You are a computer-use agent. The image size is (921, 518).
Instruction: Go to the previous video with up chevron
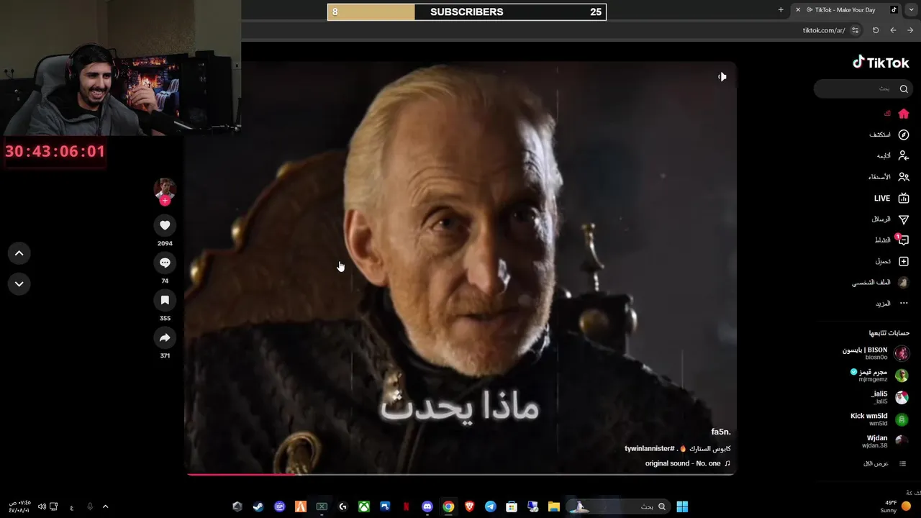(19, 253)
